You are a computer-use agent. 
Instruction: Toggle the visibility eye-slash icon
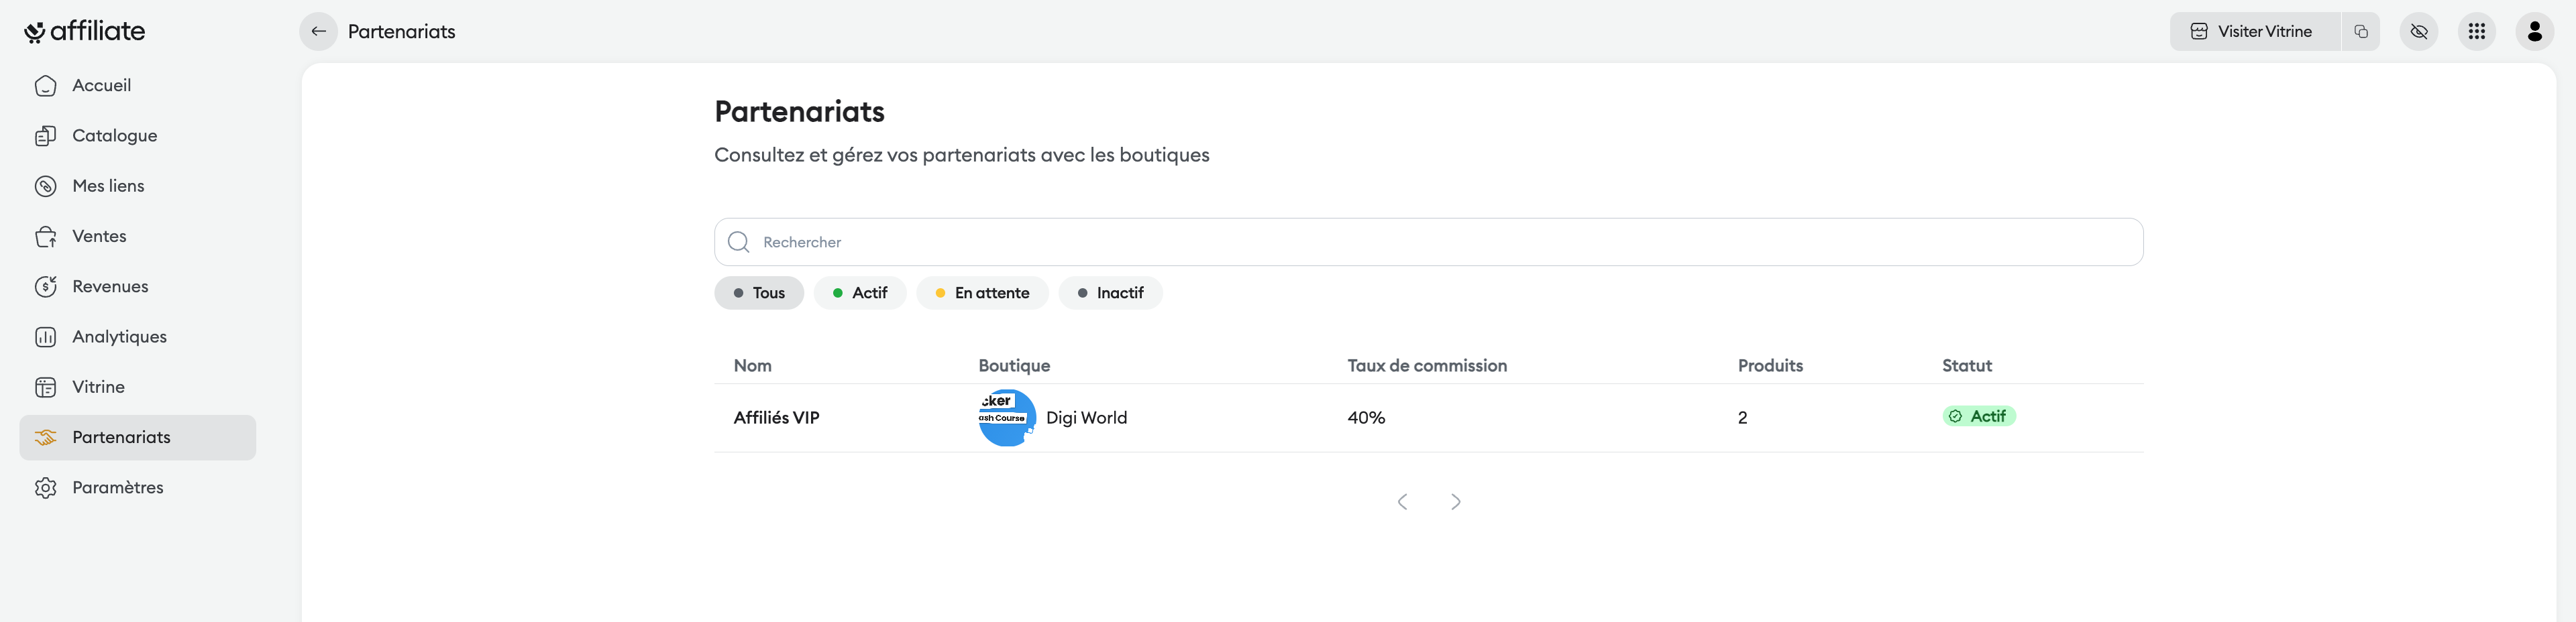2419,32
